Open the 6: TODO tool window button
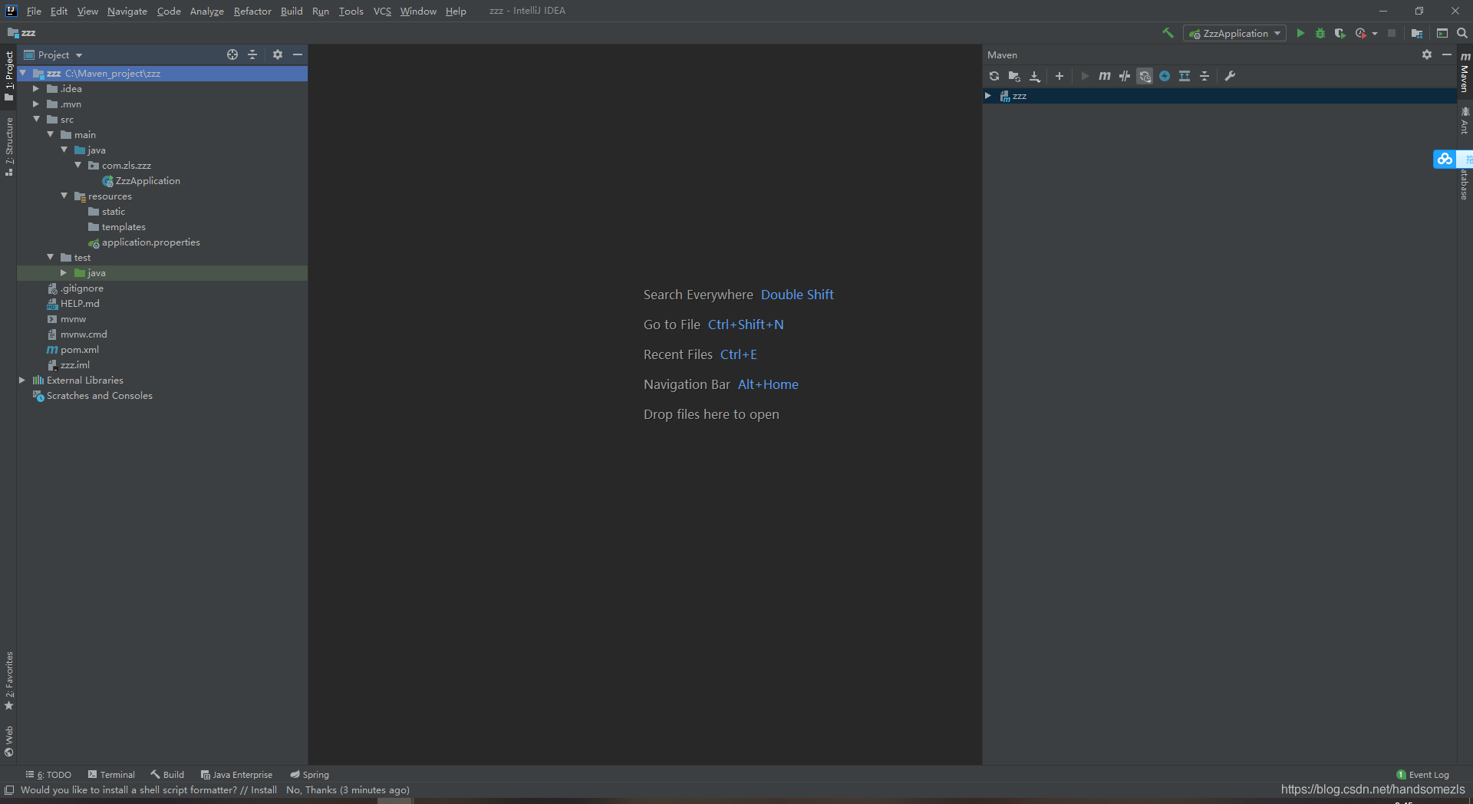Viewport: 1473px width, 804px height. click(x=48, y=775)
